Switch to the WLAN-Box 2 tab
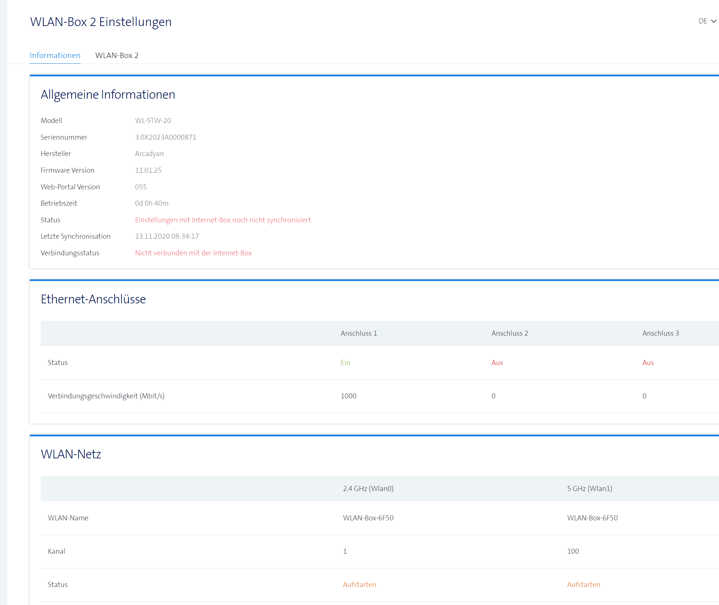Image resolution: width=719 pixels, height=605 pixels. [x=117, y=56]
